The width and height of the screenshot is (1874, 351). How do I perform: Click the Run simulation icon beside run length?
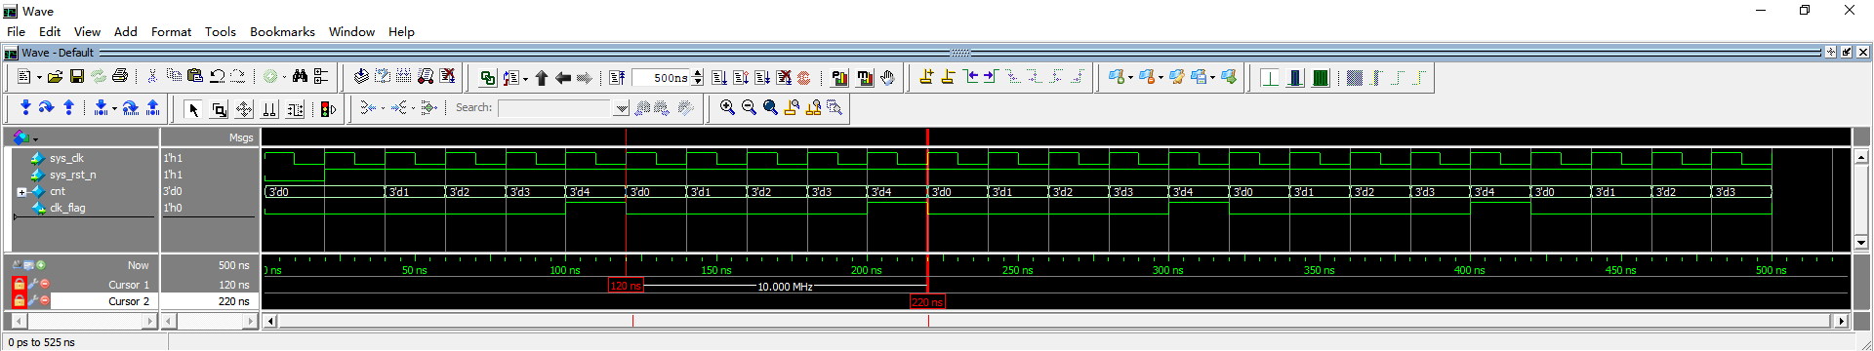[719, 78]
